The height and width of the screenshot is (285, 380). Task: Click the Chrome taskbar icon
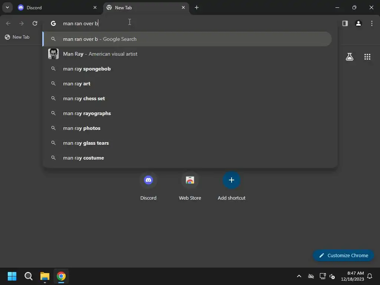[61, 276]
